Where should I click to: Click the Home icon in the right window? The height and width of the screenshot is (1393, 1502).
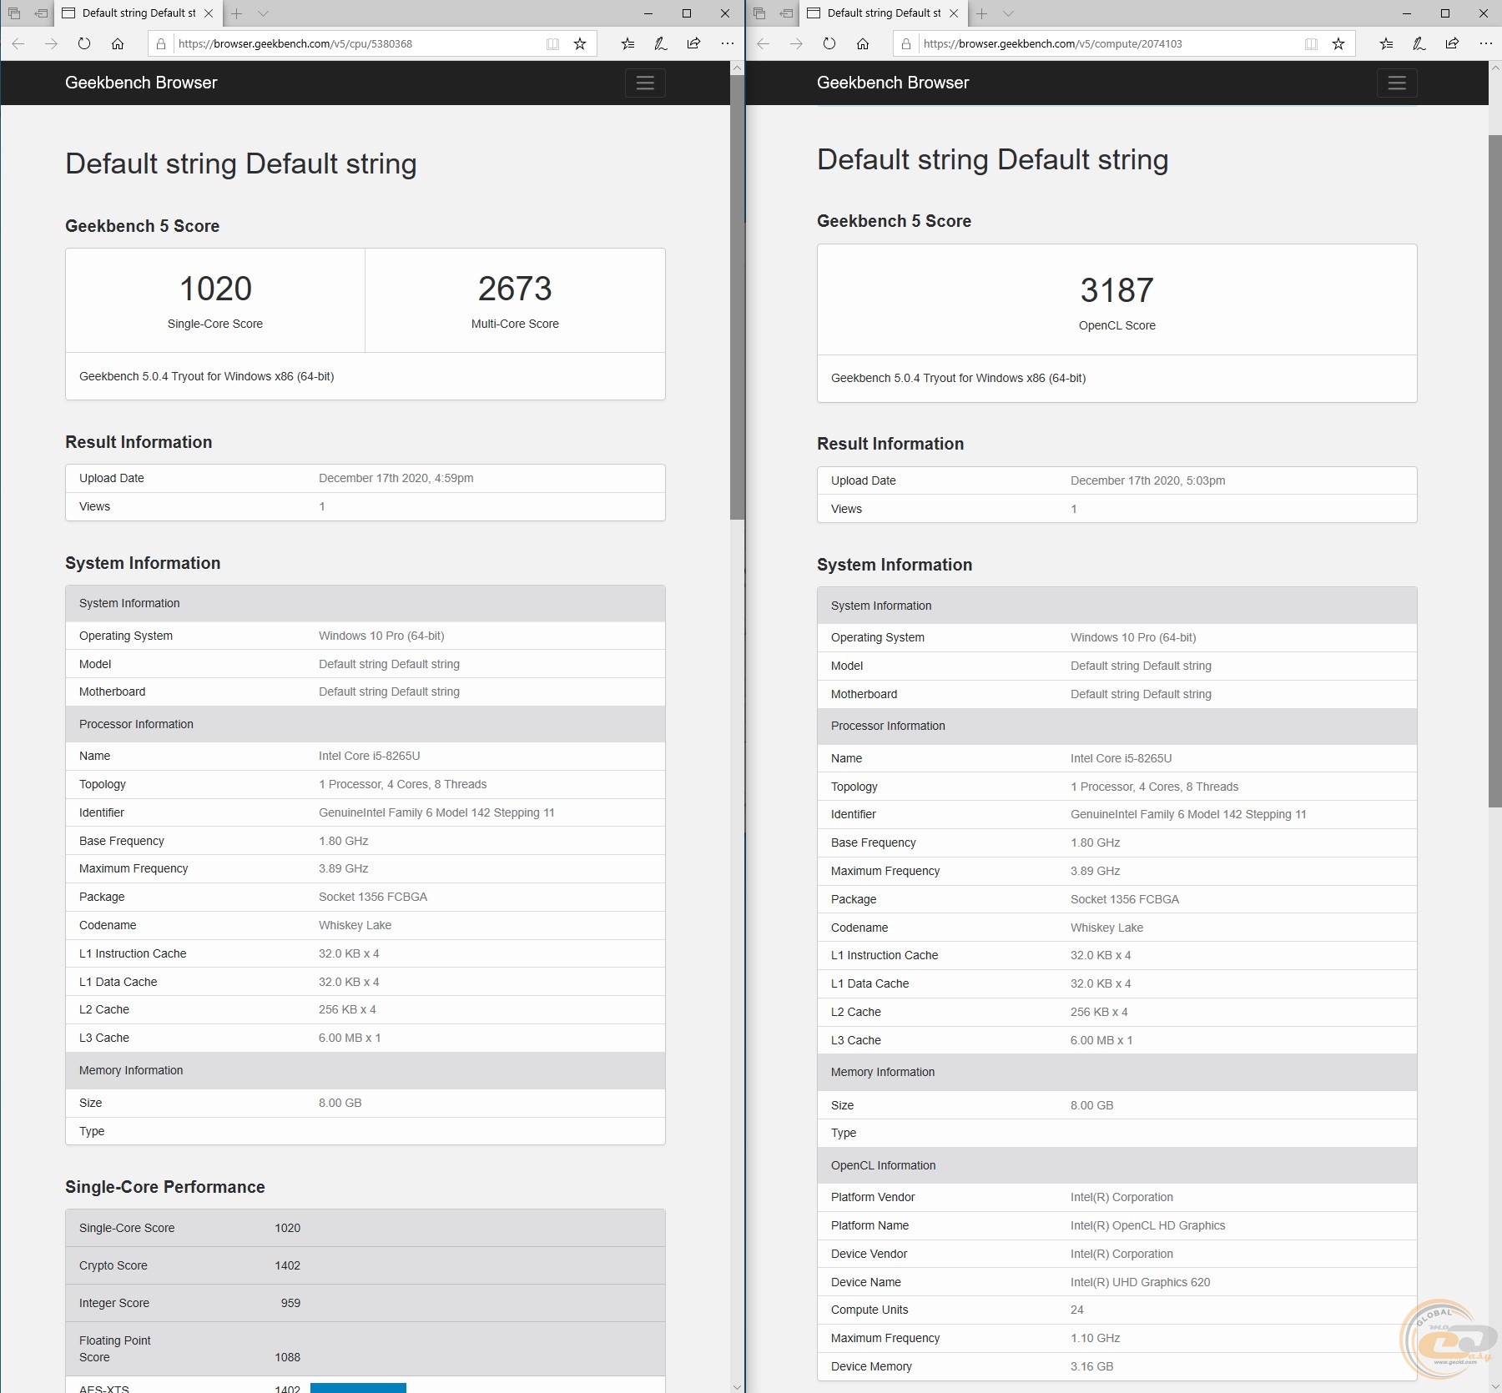click(x=863, y=43)
